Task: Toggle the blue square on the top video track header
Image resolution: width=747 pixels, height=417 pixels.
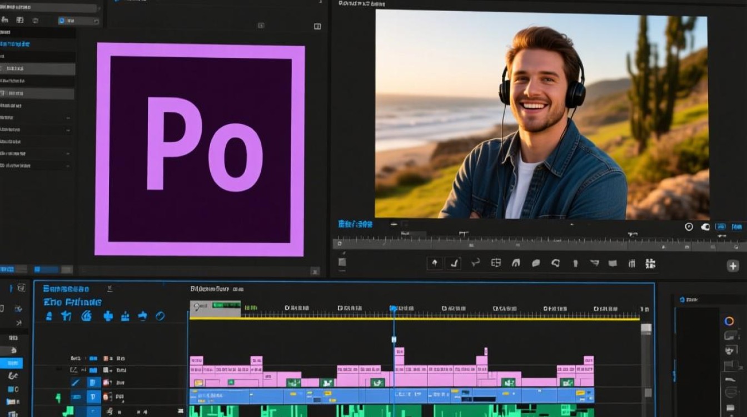Action: [x=93, y=359]
